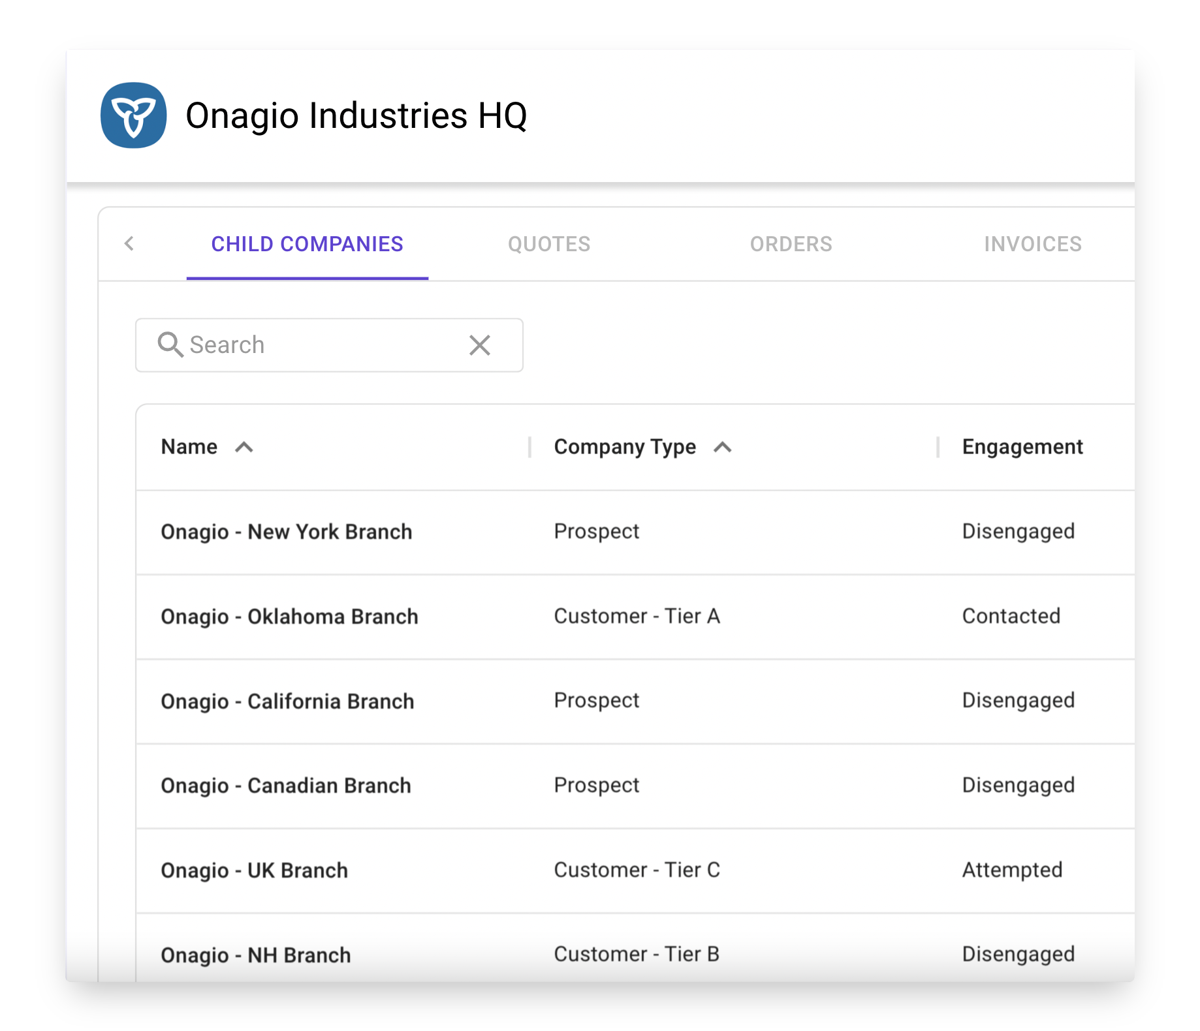Open the Orders tab
Viewport: 1200px width, 1031px height.
click(x=791, y=244)
